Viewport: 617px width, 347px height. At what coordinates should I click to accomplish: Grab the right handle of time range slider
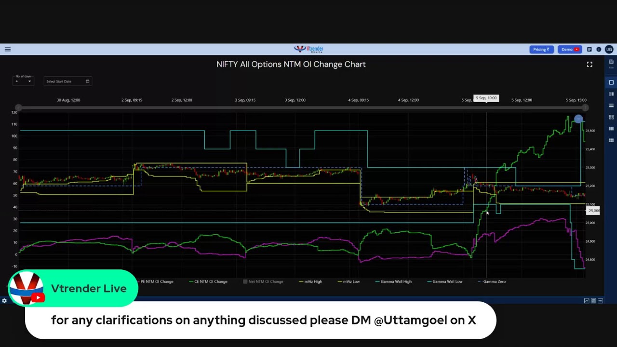tap(585, 107)
